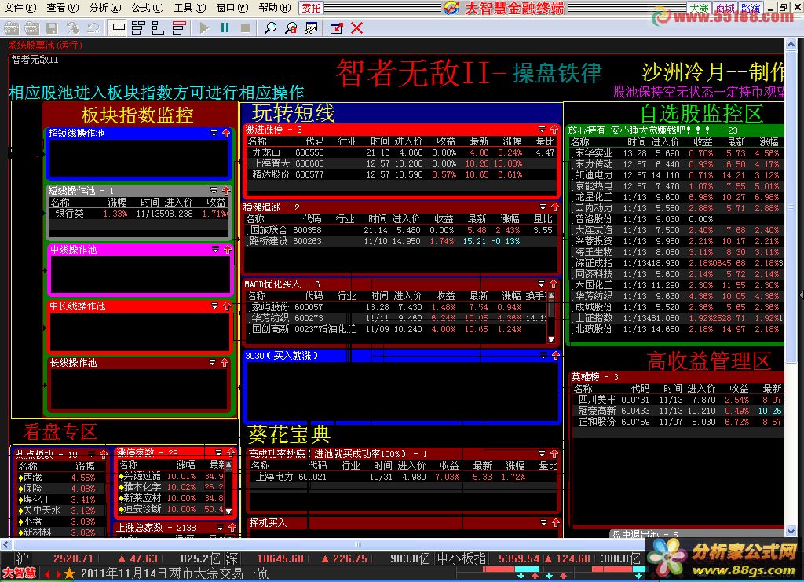Select the red-topped layout icon
This screenshot has height=582, width=804.
178,27
